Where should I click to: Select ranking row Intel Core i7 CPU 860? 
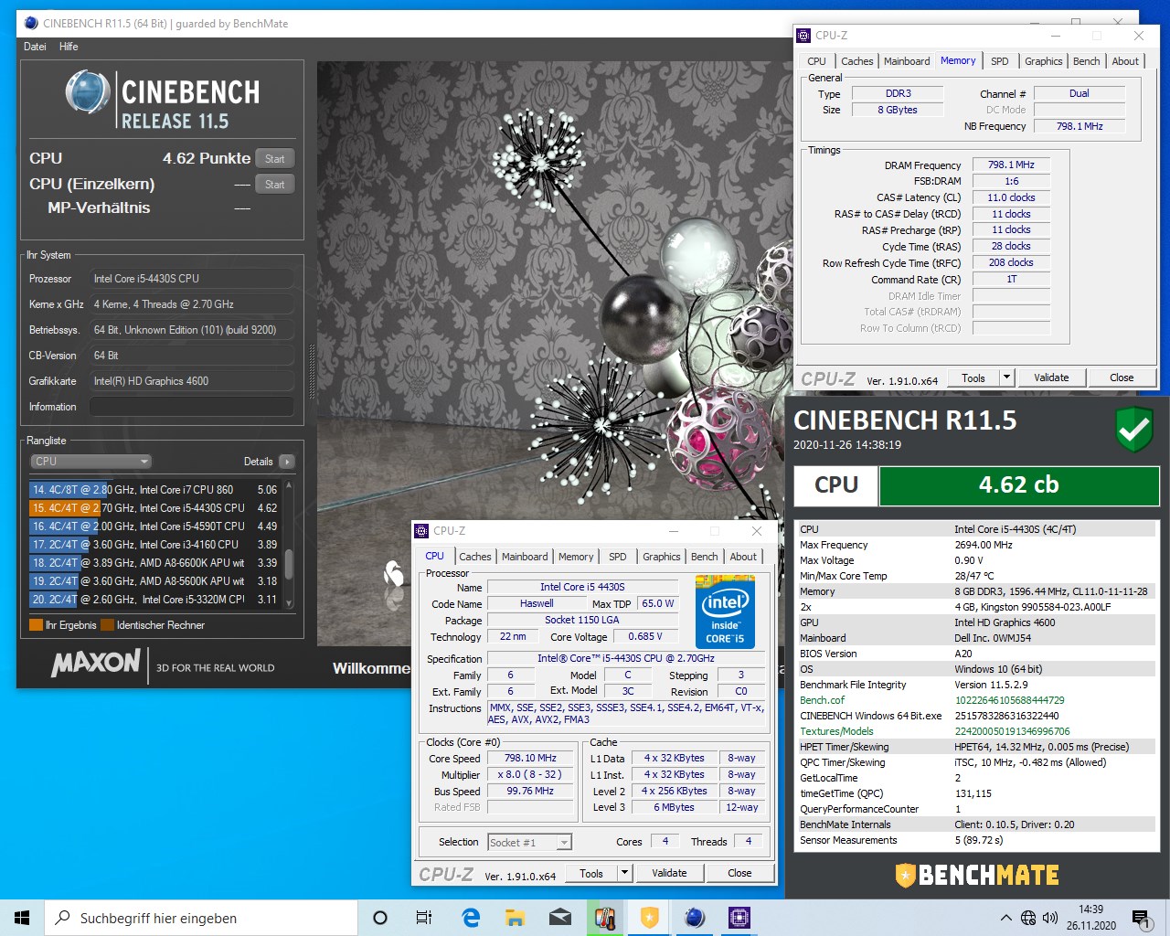[x=154, y=490]
